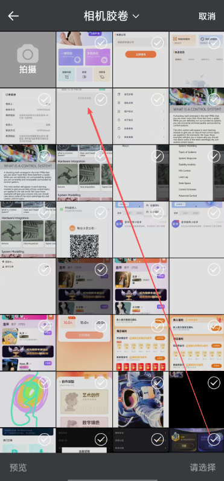Select the 艺术创作 screenshot checkbox
This screenshot has height=481, width=224.
(x=101, y=382)
